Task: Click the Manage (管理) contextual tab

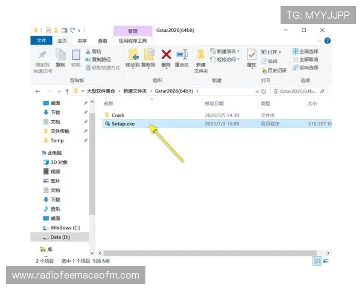Action: click(x=133, y=31)
